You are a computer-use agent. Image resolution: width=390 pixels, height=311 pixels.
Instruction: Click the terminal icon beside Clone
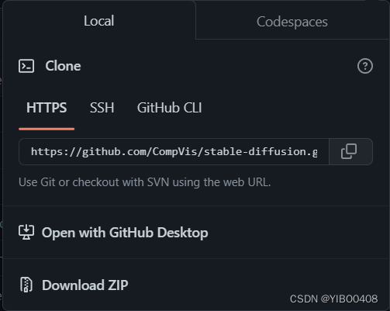26,66
